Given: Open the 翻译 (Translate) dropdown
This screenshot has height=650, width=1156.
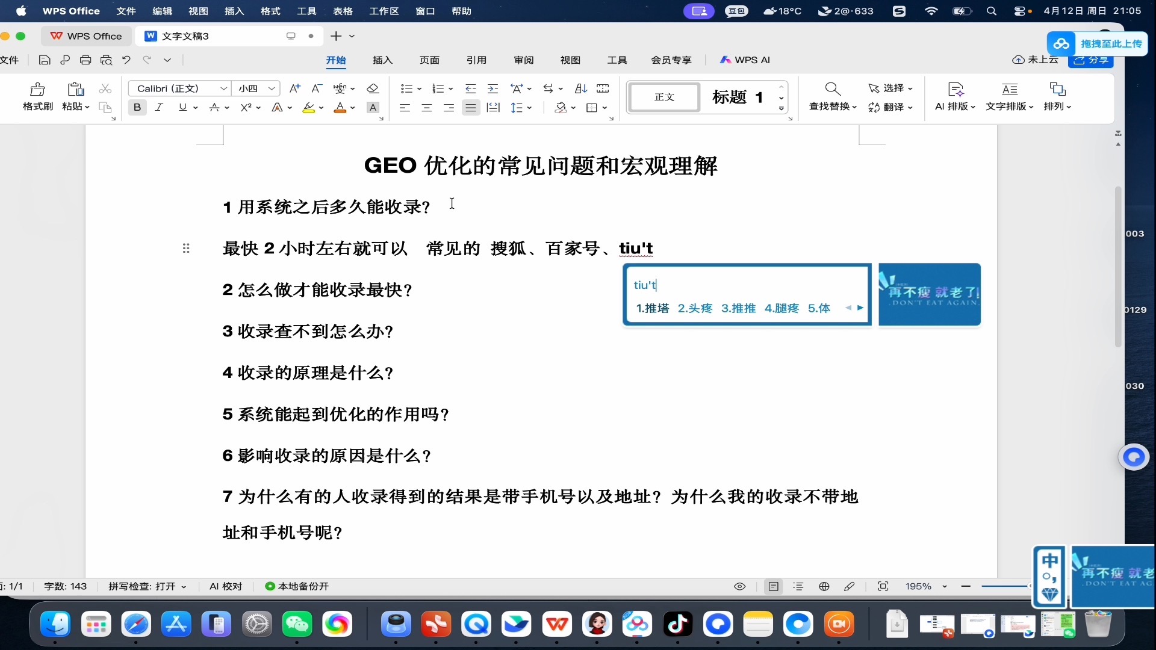Looking at the screenshot, I should (890, 107).
